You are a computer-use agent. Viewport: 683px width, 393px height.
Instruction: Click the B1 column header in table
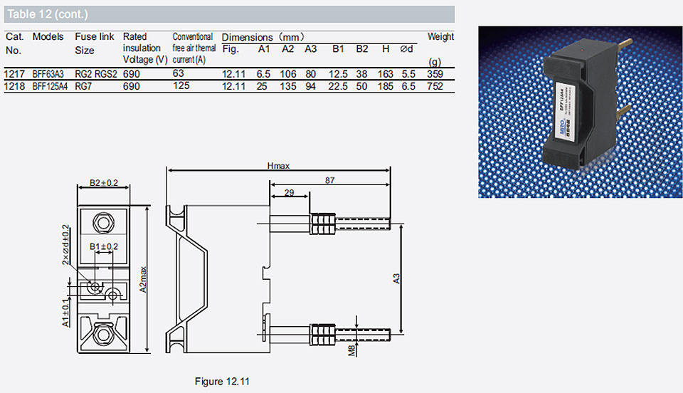coord(338,49)
